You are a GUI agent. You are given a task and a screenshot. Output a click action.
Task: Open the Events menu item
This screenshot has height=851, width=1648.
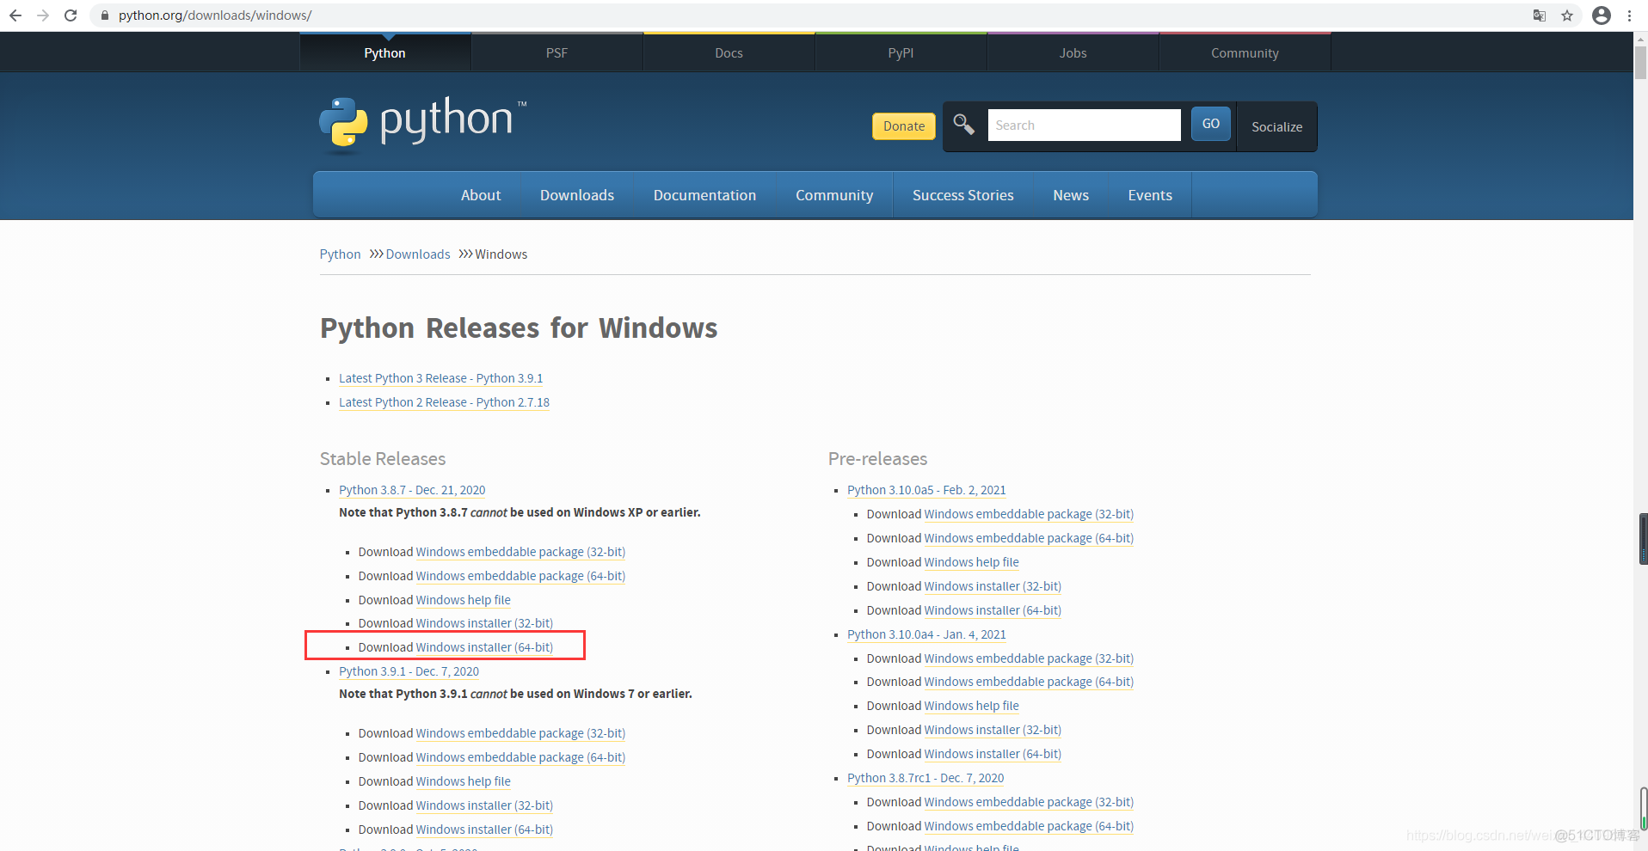(1150, 195)
